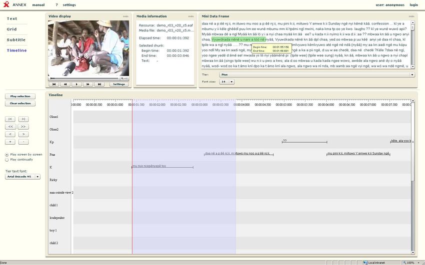The height and width of the screenshot is (265, 425).
Task: Click timeline scrollbar down arrow
Action: (x=413, y=253)
